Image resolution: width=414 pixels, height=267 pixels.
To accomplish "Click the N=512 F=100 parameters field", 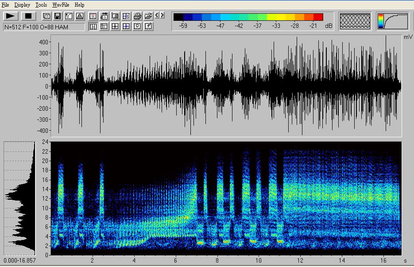I will pos(43,27).
